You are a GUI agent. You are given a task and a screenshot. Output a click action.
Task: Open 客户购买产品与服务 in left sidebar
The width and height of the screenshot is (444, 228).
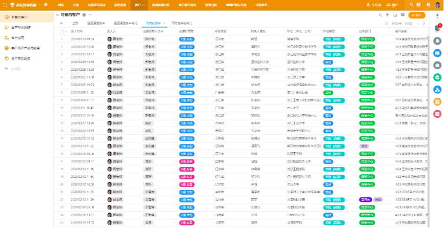tap(27, 48)
